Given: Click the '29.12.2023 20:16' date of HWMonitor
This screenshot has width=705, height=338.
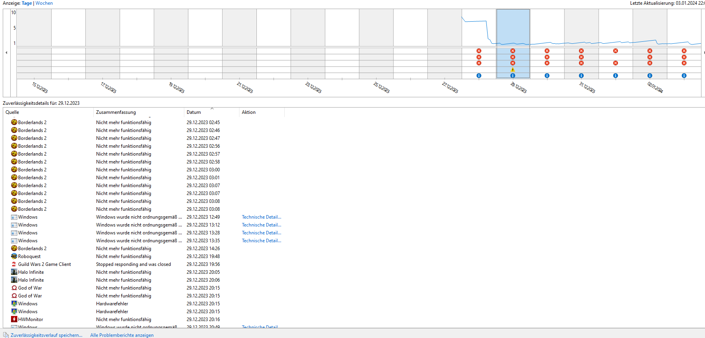Looking at the screenshot, I should click(x=203, y=319).
